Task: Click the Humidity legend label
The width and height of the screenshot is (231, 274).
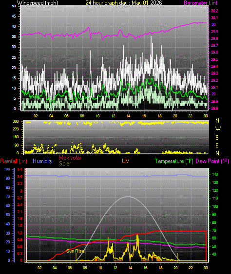Action: pyautogui.click(x=42, y=161)
